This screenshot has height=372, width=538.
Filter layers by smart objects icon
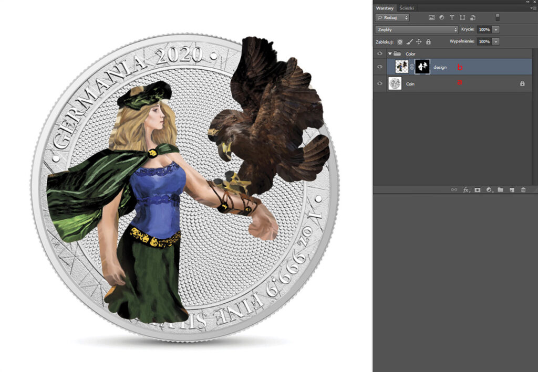pyautogui.click(x=473, y=17)
